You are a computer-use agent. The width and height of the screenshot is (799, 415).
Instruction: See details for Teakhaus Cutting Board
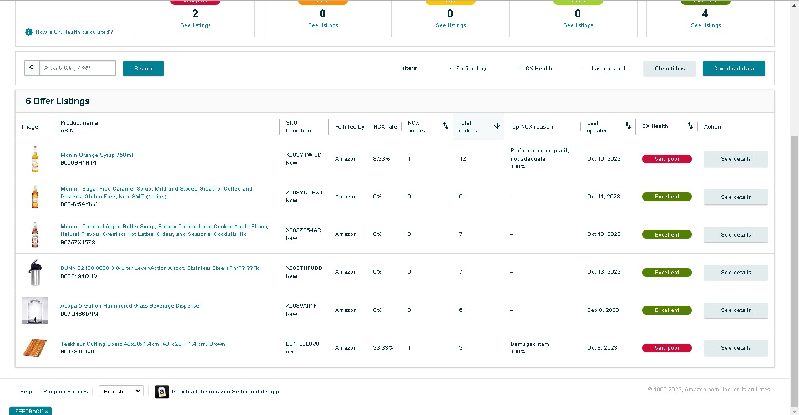(x=736, y=348)
